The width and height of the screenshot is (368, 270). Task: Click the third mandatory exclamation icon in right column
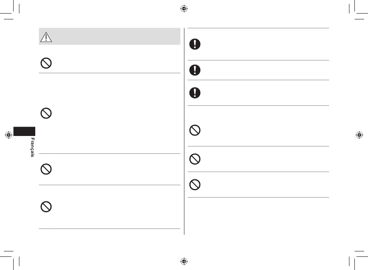click(x=195, y=93)
